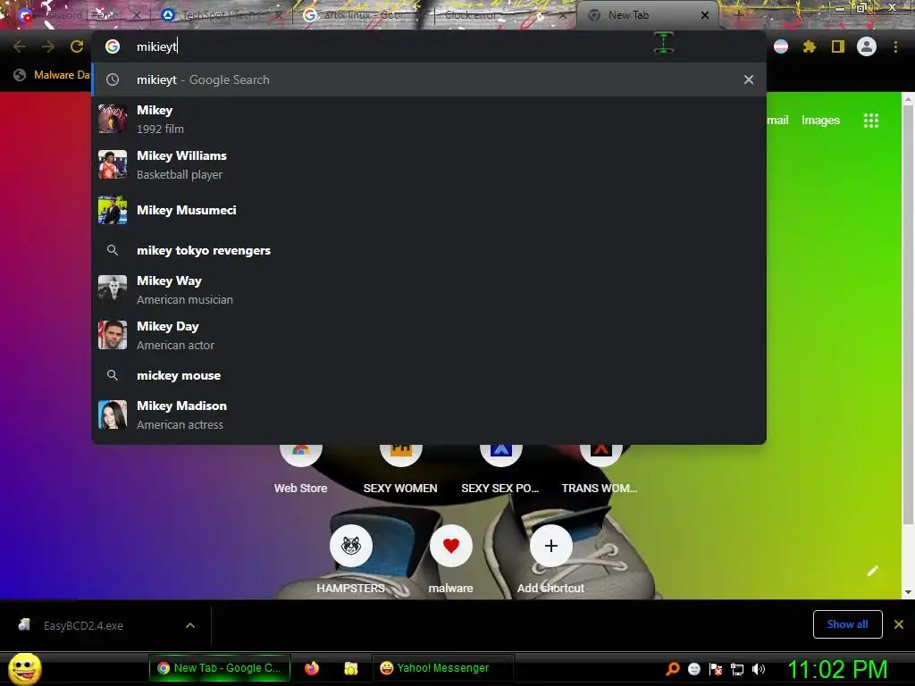Click the Add shortcut plus button
The height and width of the screenshot is (686, 915).
point(550,546)
